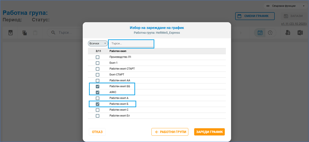This screenshot has width=309, height=142.
Task: Click the import schedule icon in toolbar
Action: point(10,33)
